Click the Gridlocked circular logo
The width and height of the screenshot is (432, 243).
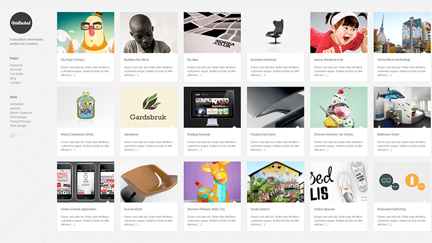tap(21, 23)
